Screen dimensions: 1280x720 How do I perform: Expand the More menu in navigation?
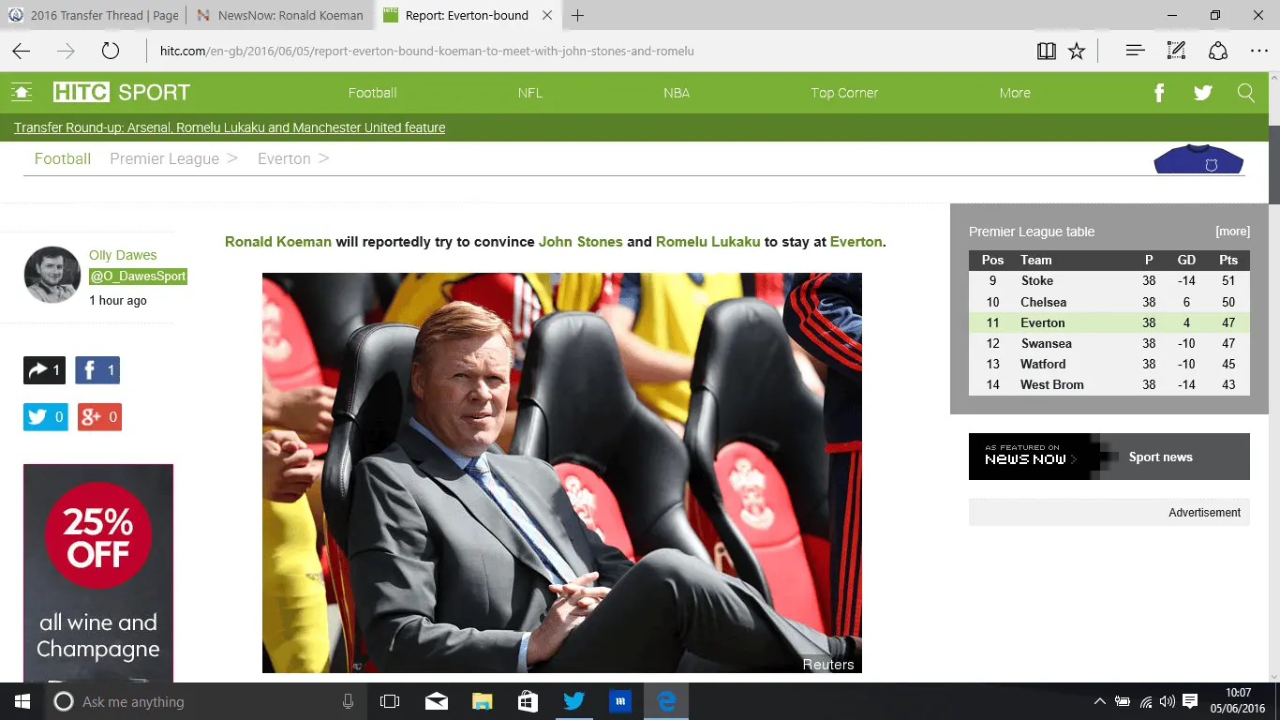coord(1015,93)
